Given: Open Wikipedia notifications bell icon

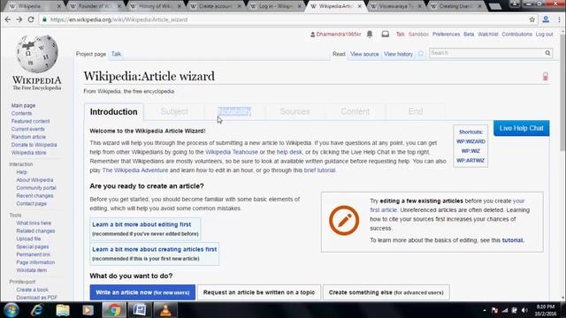Looking at the screenshot, I should tap(370, 34).
